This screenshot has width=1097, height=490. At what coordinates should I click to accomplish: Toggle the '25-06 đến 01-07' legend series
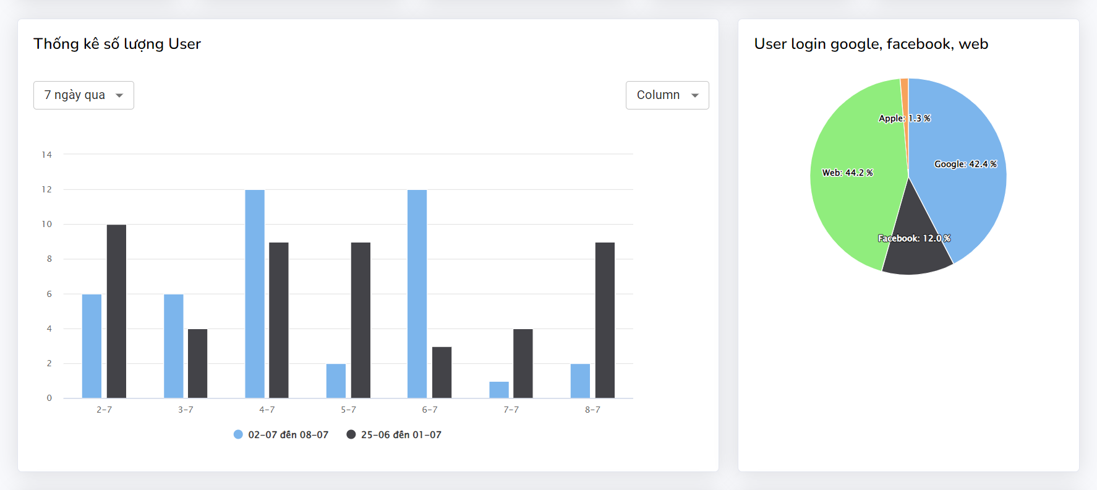pos(401,435)
